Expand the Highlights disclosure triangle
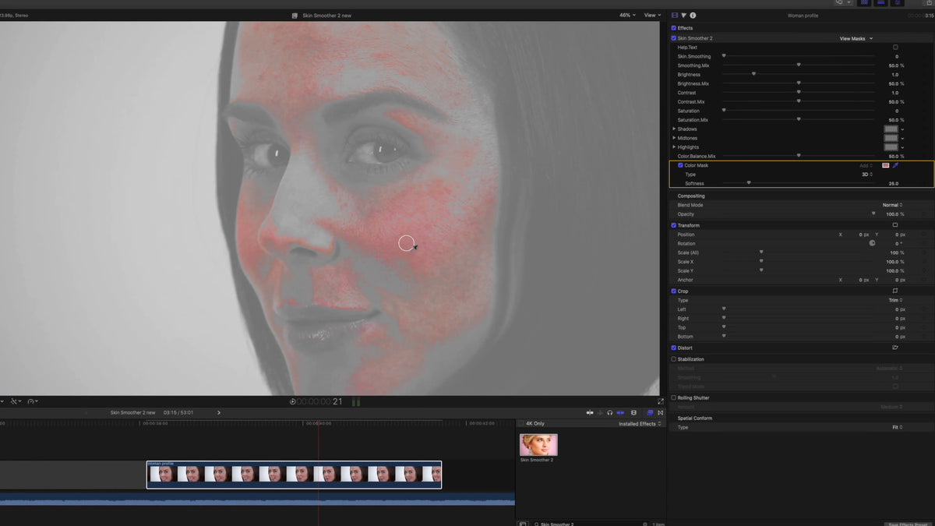Viewport: 935px width, 526px height. pyautogui.click(x=675, y=147)
